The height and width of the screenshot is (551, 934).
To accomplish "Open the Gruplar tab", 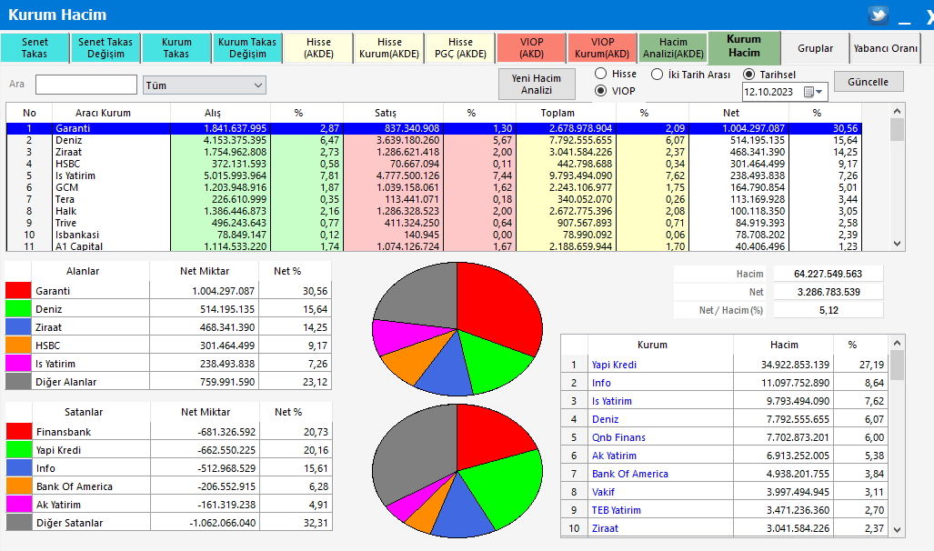I will (x=816, y=47).
